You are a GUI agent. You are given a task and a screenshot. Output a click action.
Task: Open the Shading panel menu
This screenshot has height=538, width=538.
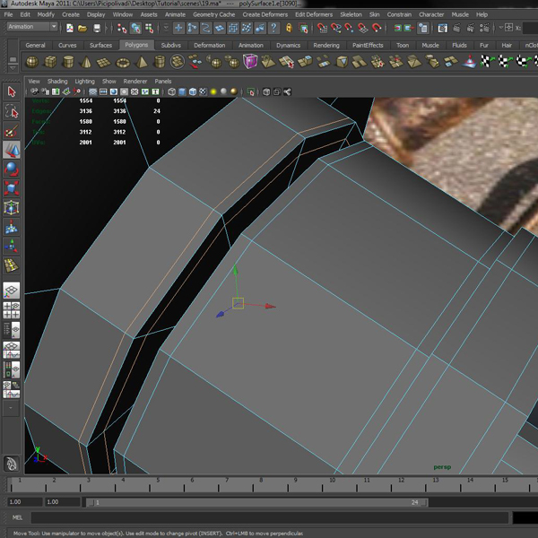(57, 82)
